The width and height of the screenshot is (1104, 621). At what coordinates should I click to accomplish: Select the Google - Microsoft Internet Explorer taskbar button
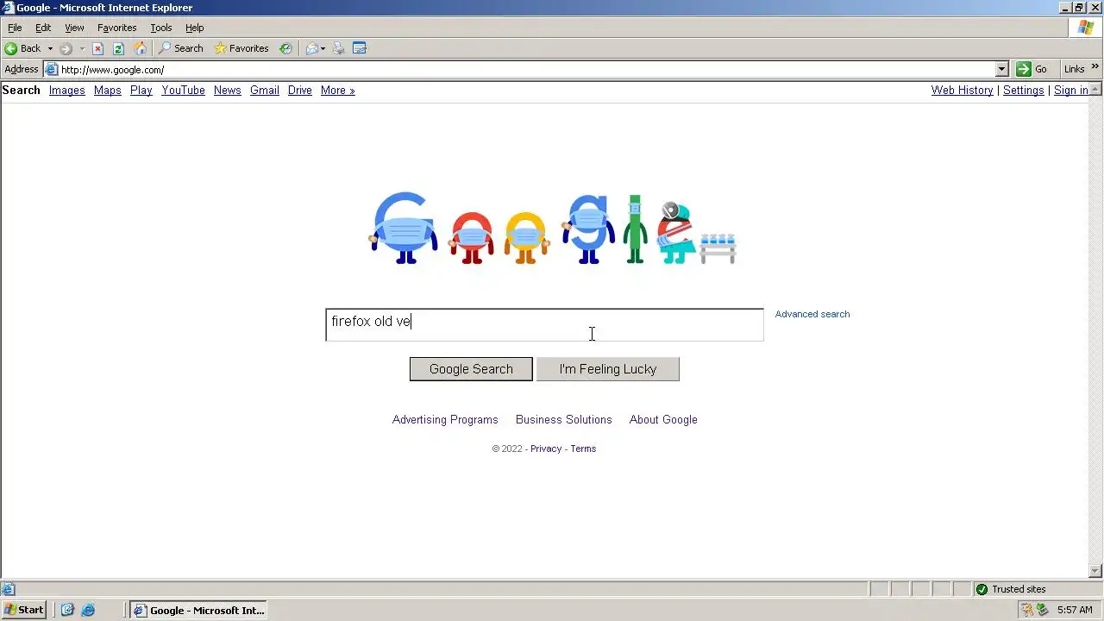point(198,610)
